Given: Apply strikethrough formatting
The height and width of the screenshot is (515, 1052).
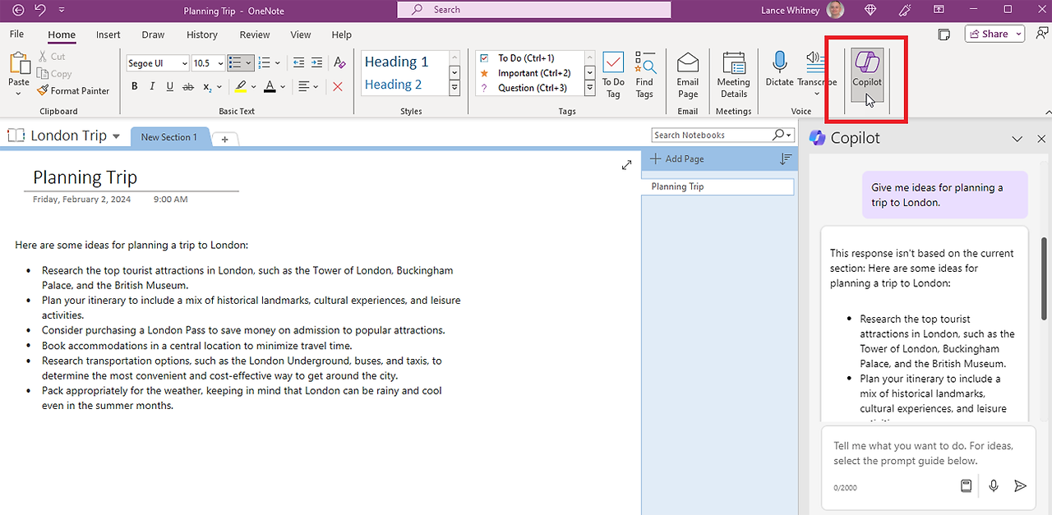Looking at the screenshot, I should click(188, 86).
